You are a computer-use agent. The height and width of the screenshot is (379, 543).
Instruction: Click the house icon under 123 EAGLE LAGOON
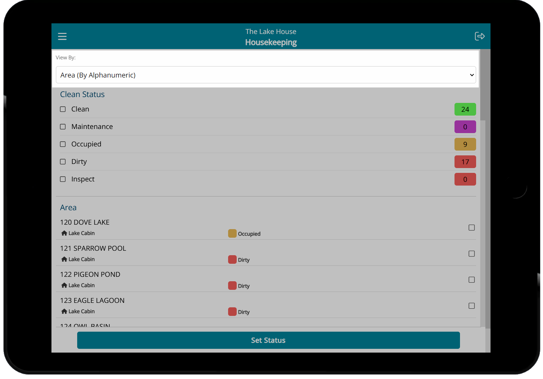[x=64, y=311]
